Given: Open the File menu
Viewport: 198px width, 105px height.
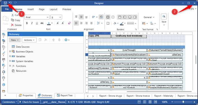Looking at the screenshot, I should [7, 9].
